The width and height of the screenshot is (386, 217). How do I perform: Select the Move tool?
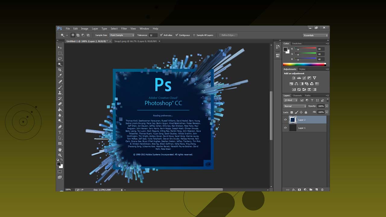coord(60,48)
